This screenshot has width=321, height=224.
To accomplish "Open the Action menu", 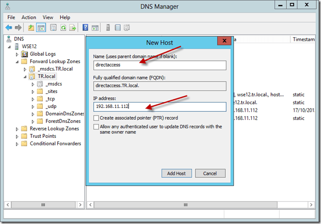I will click(x=28, y=17).
